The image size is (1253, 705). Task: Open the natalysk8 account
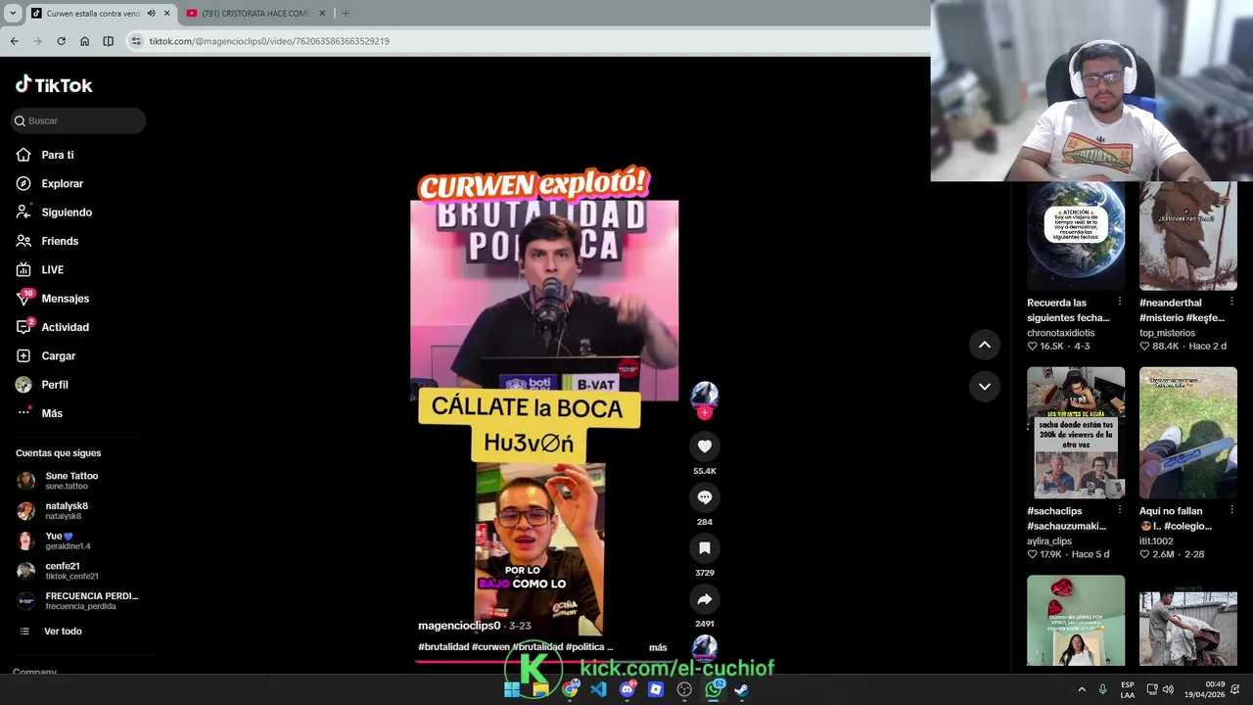(69, 511)
